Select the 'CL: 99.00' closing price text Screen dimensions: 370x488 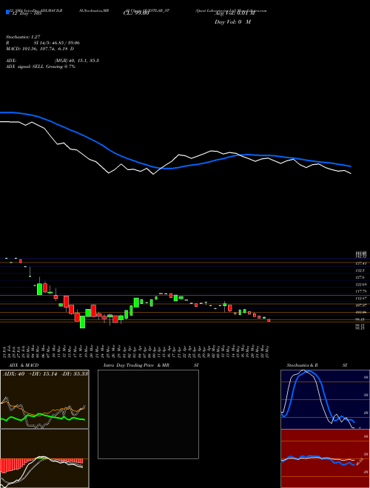[136, 13]
